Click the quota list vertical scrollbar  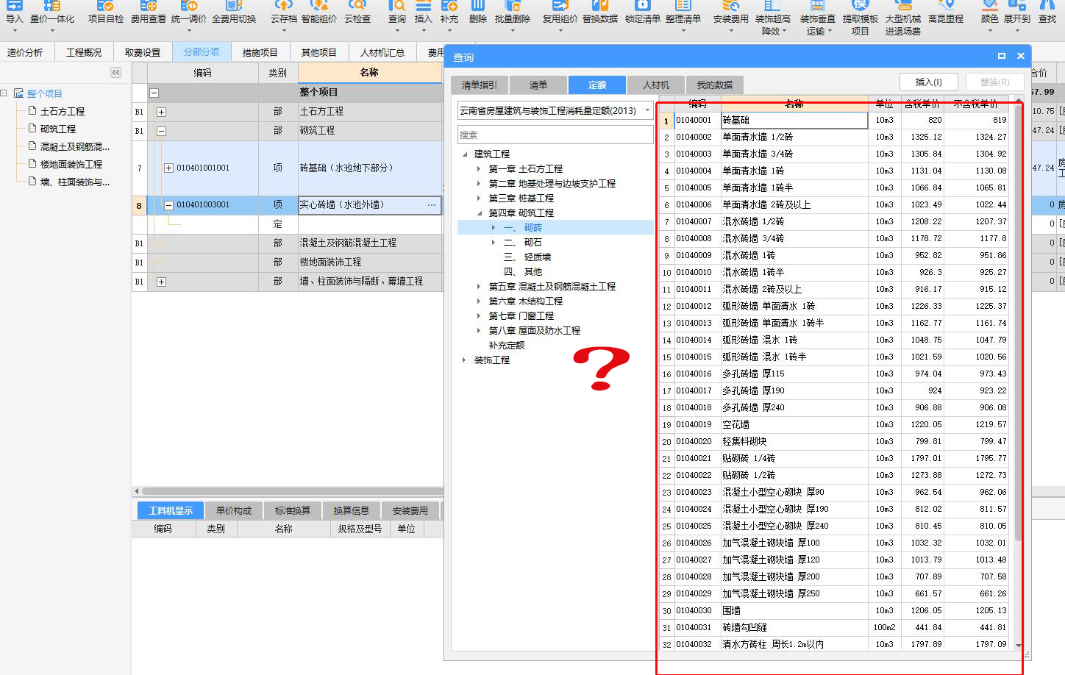click(x=1018, y=324)
